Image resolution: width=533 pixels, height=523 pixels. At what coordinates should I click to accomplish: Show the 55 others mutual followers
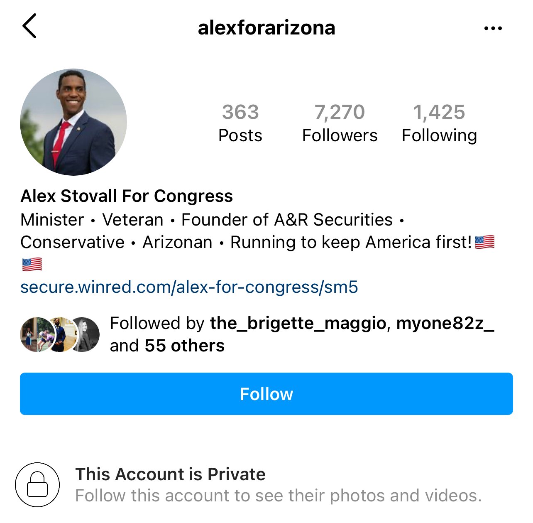[x=184, y=346]
